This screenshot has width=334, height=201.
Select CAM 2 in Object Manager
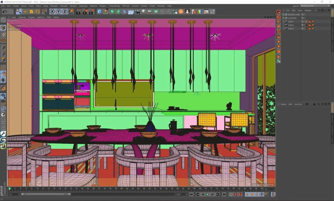[x=291, y=25]
